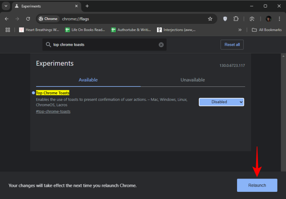286x199 pixels.
Task: Switch to the Unavailable tab
Action: (193, 80)
